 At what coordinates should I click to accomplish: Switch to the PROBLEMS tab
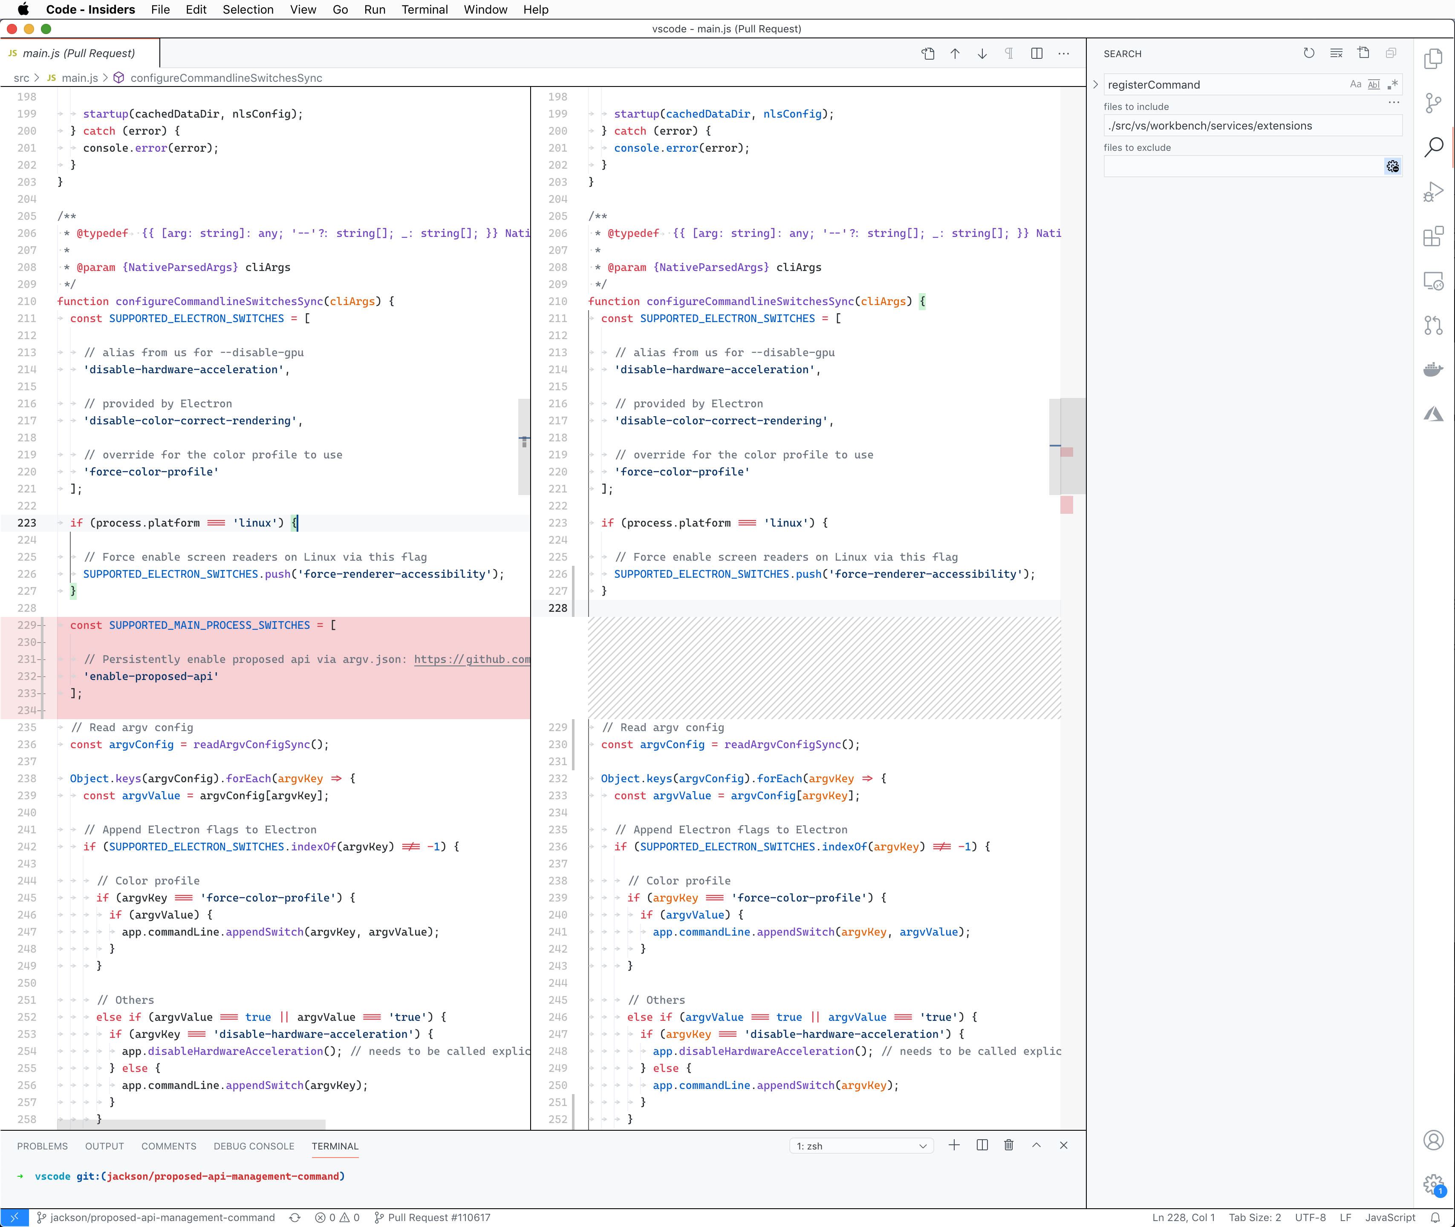pos(43,1146)
